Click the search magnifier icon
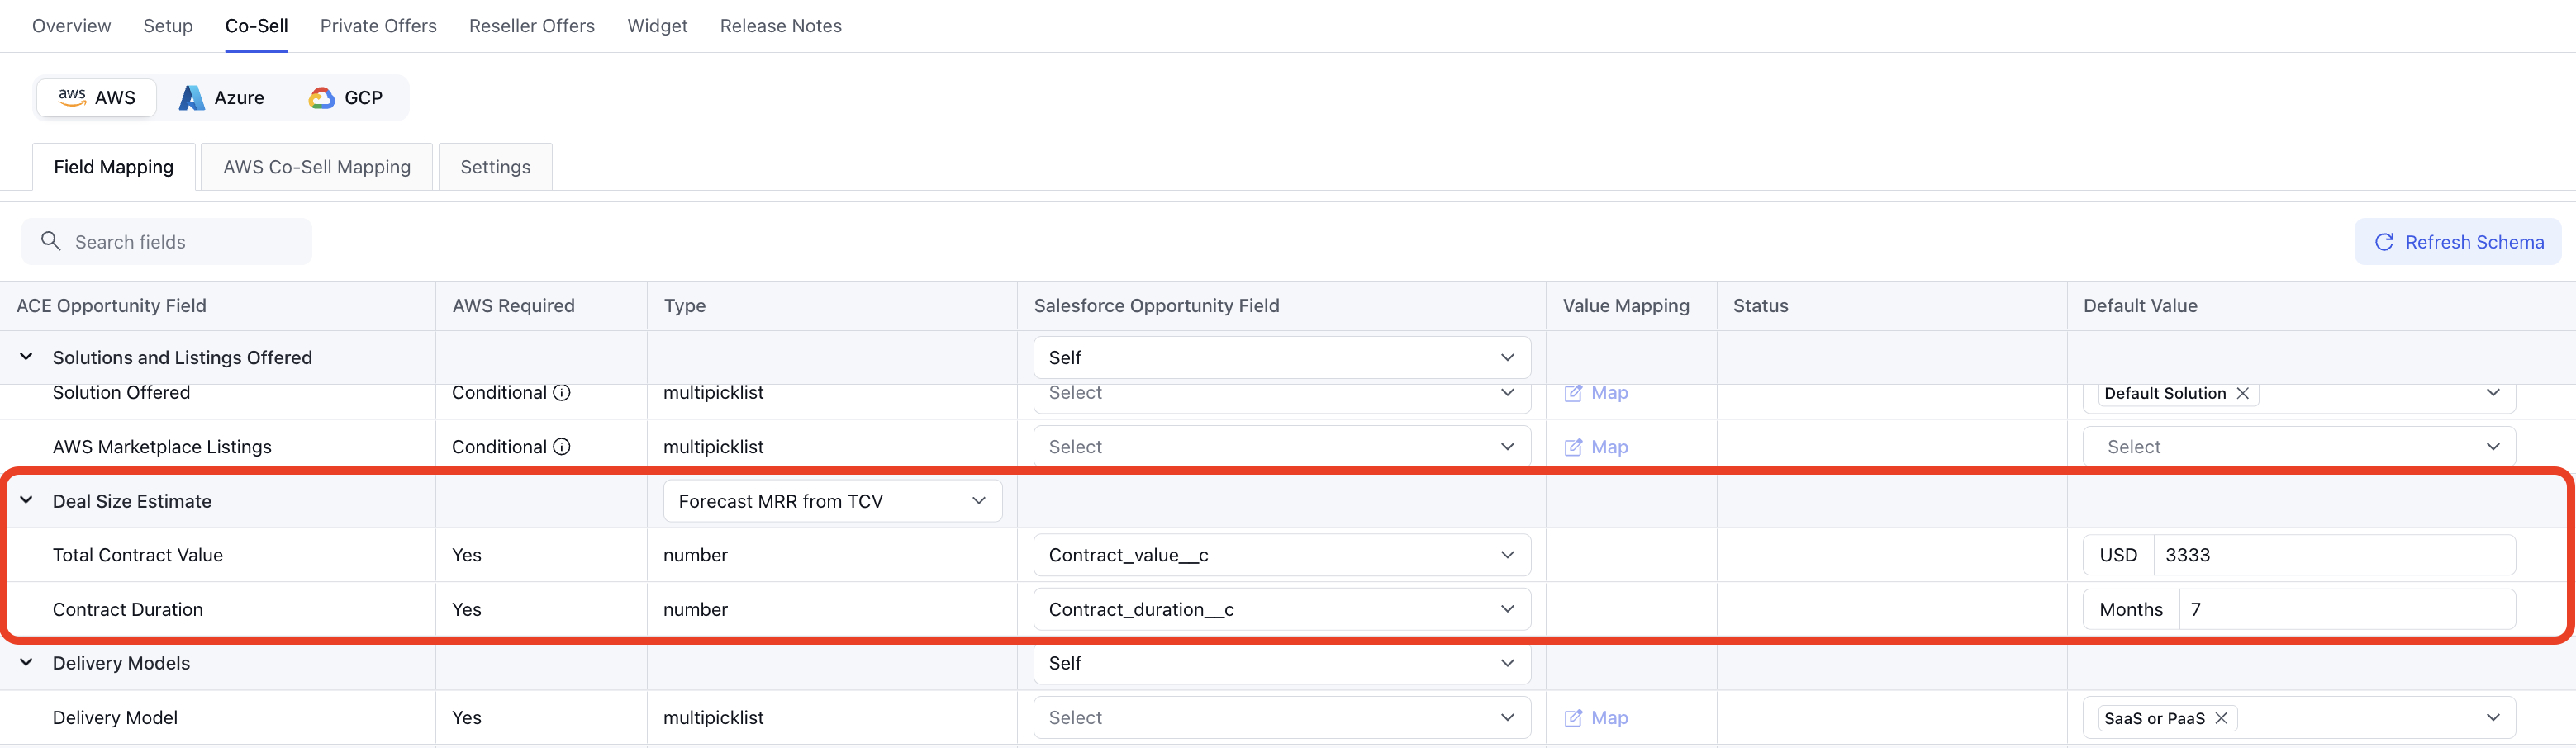This screenshot has height=748, width=2576. [50, 241]
